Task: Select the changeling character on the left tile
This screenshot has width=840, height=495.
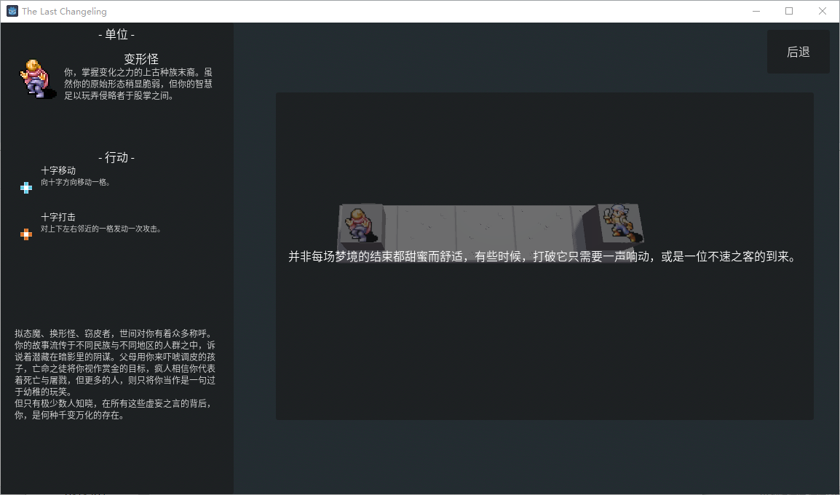Action: 361,224
